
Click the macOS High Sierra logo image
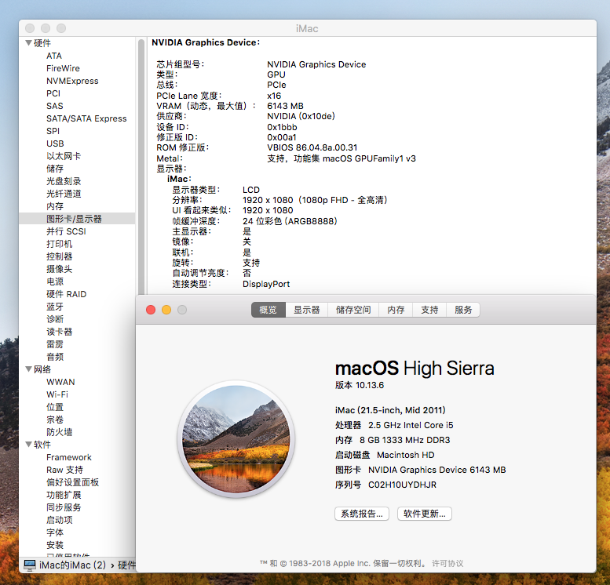tap(236, 439)
